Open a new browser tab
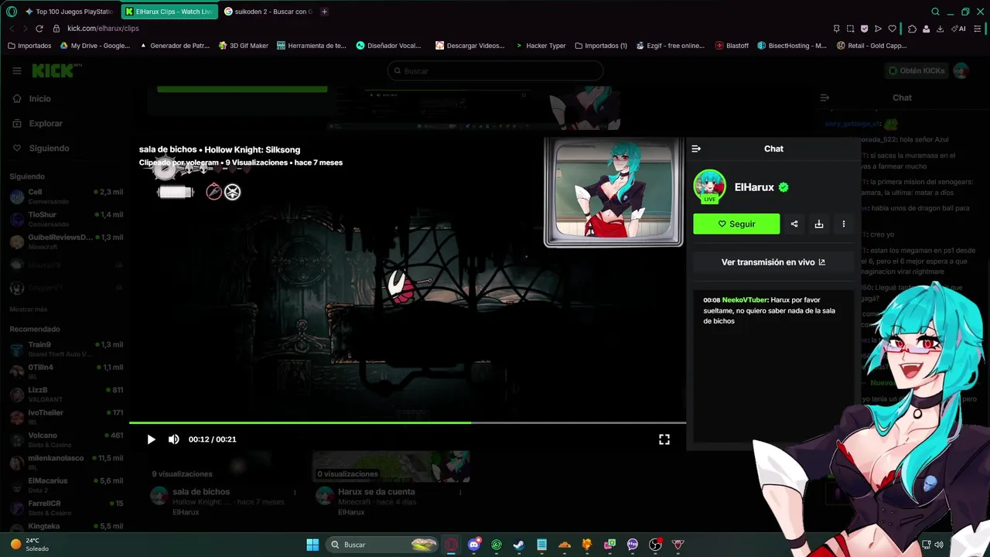This screenshot has height=557, width=990. 324,12
